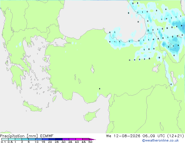Image resolution: width=185 pixels, height=143 pixels.
Task: Click the legend label "0.1"
Action: tap(3, 142)
